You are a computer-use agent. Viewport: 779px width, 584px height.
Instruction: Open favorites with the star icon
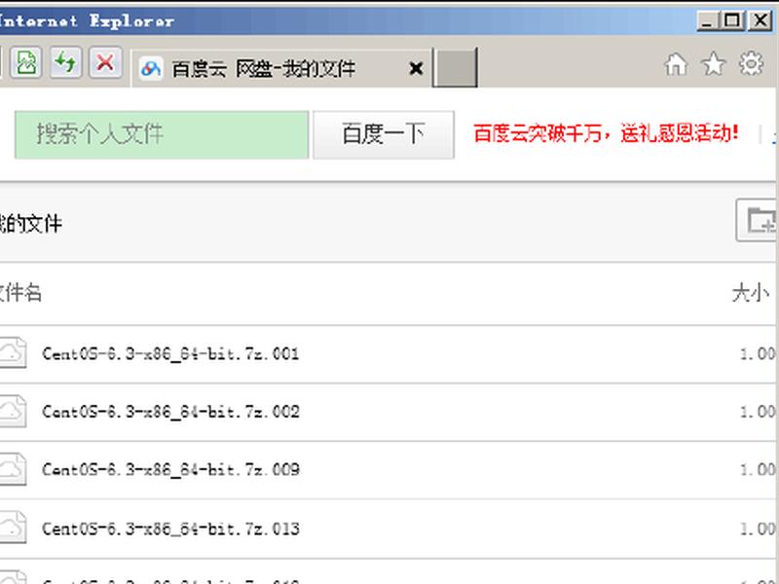[714, 63]
